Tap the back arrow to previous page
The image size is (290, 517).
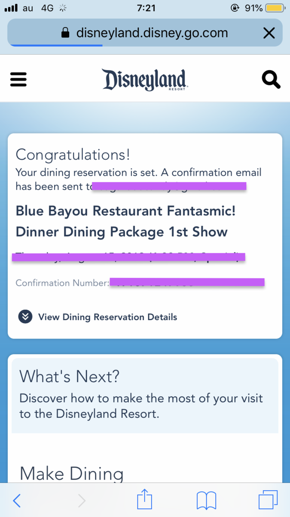[x=16, y=500]
